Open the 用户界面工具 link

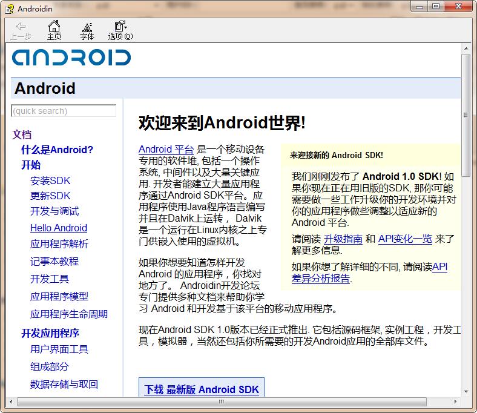coord(59,349)
